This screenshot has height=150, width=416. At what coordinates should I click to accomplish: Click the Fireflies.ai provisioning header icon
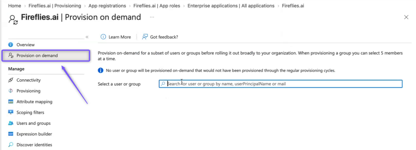click(13, 20)
